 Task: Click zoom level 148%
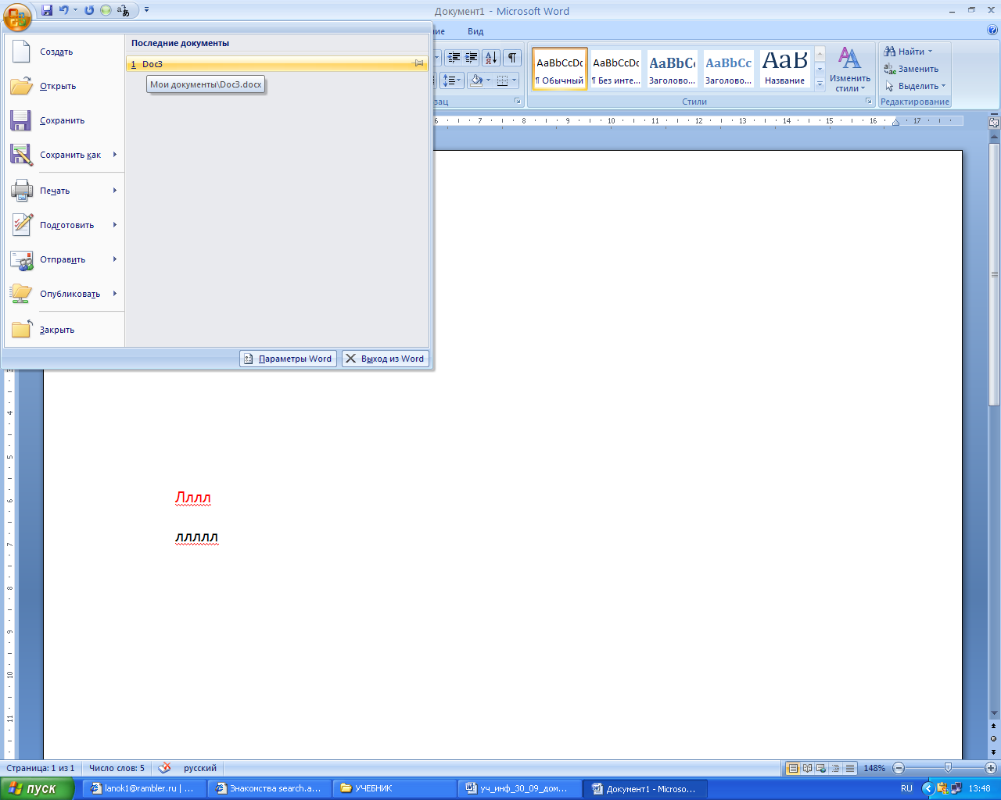point(874,768)
